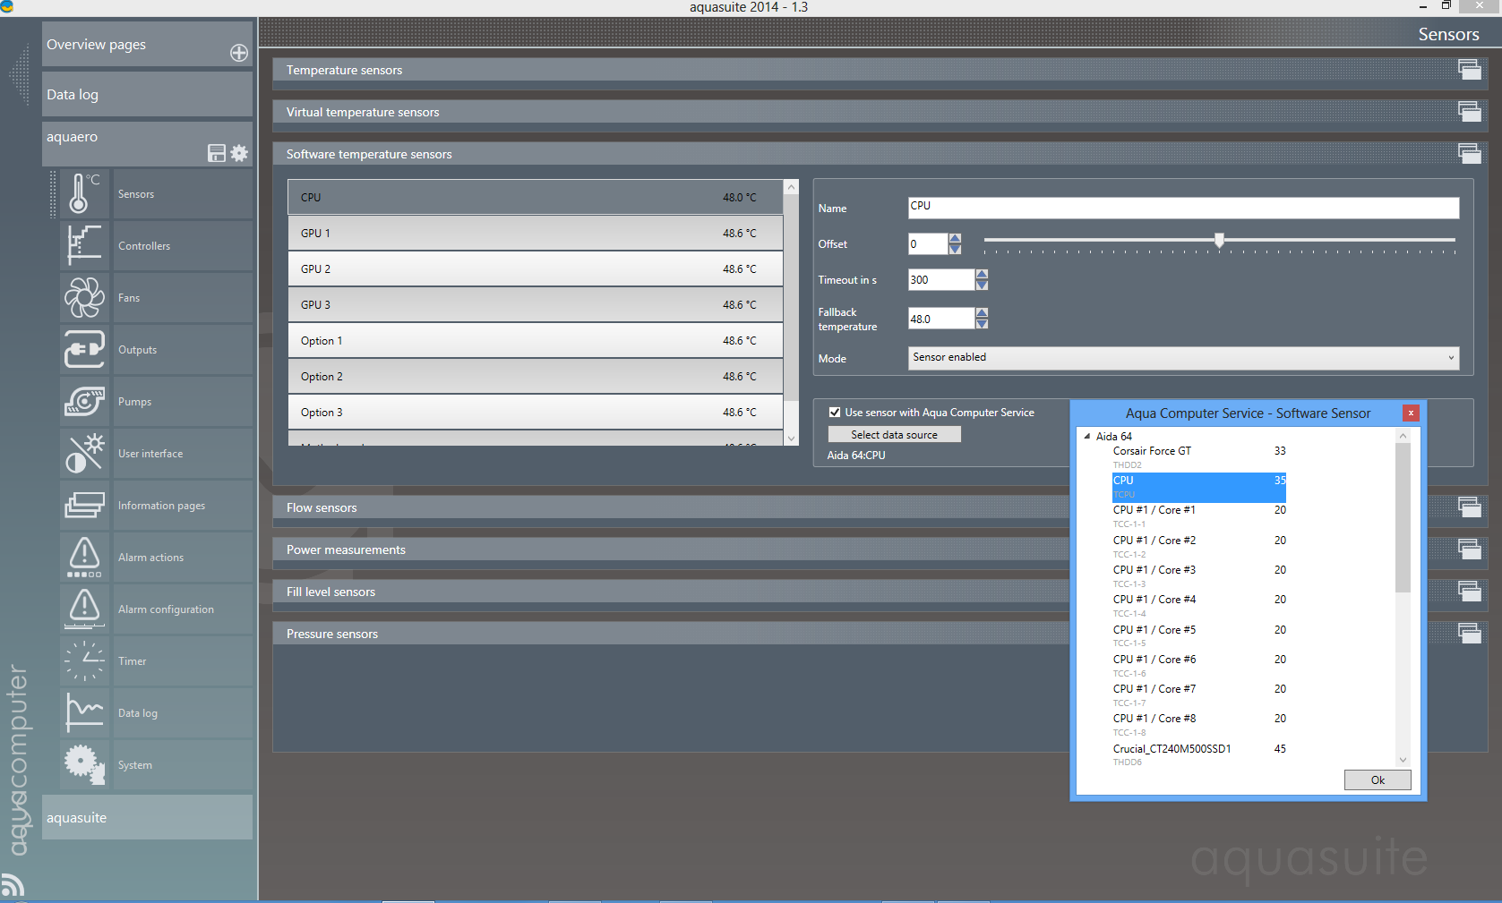Click the Alarm configuration warning icon
1502x903 pixels.
(x=84, y=609)
